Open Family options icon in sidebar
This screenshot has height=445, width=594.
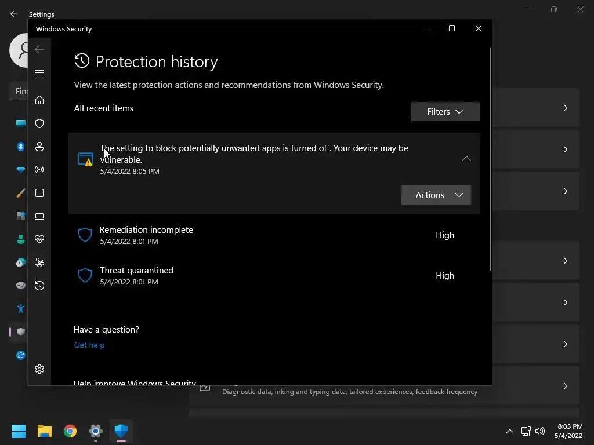pyautogui.click(x=39, y=262)
